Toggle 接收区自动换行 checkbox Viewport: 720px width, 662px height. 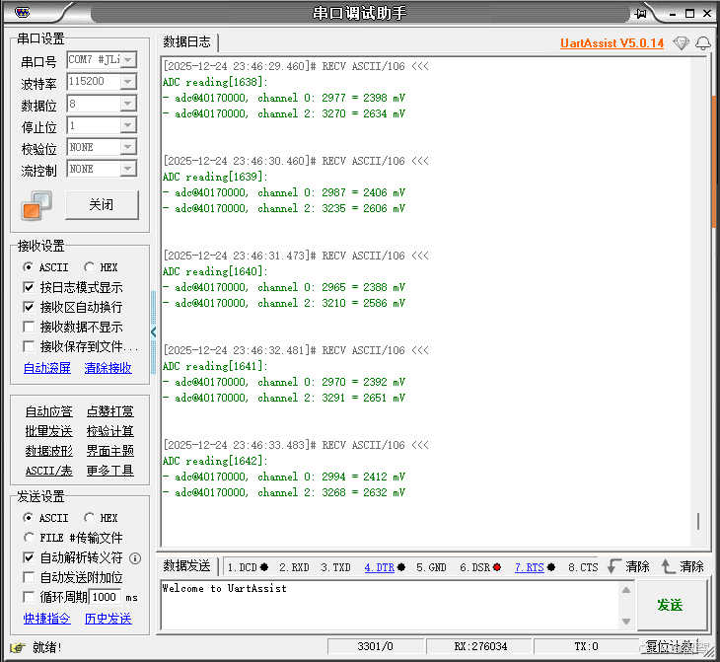pyautogui.click(x=29, y=307)
